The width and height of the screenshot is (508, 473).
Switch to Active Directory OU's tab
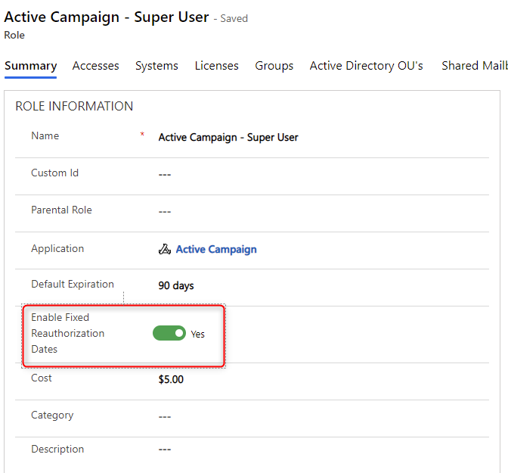coord(367,66)
